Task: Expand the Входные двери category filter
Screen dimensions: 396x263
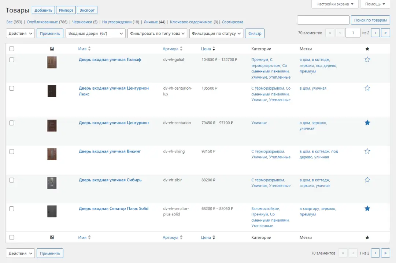Action: (x=96, y=33)
